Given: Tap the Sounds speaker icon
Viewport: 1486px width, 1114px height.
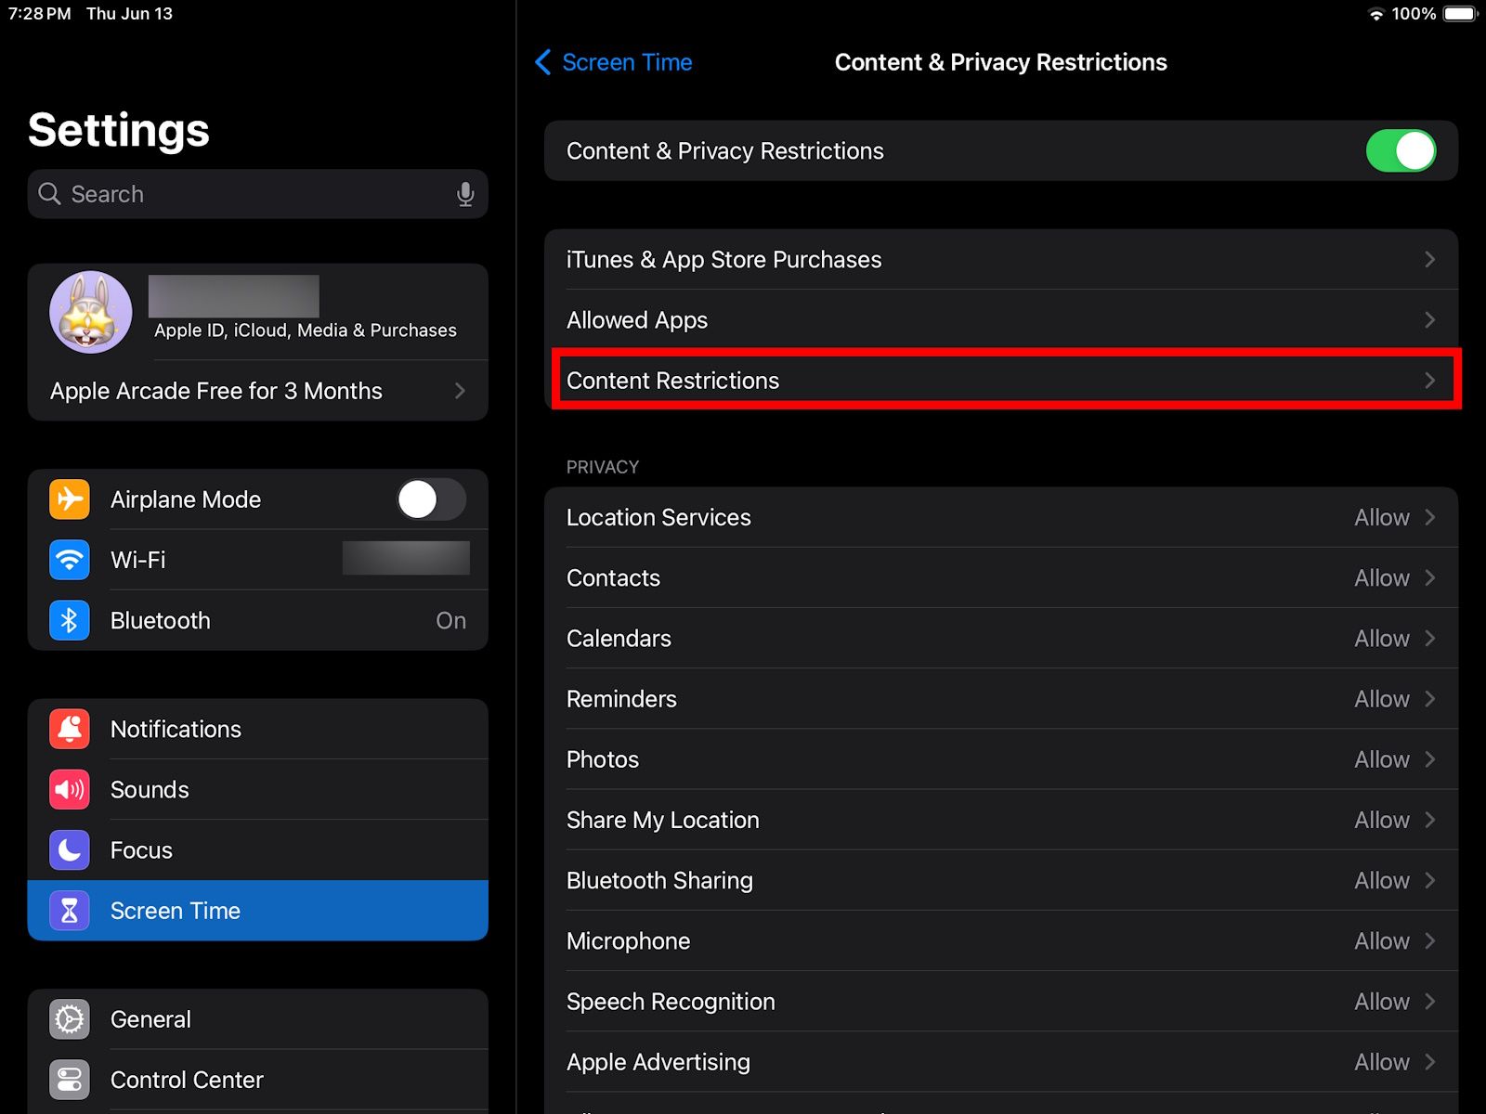Looking at the screenshot, I should [x=70, y=790].
